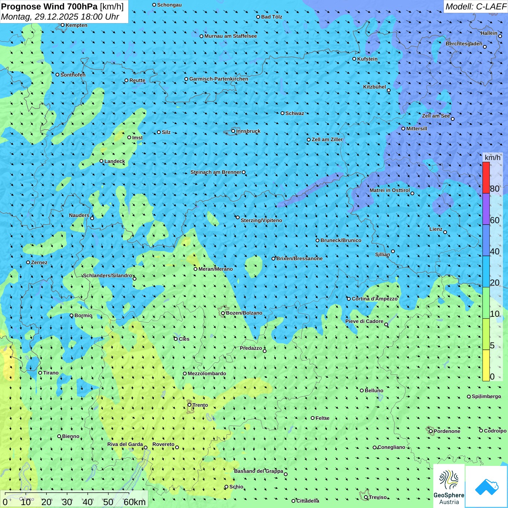The image size is (508, 508).
Task: Click the 'Garmisch-Partenkirchen' label
Action: (219, 79)
